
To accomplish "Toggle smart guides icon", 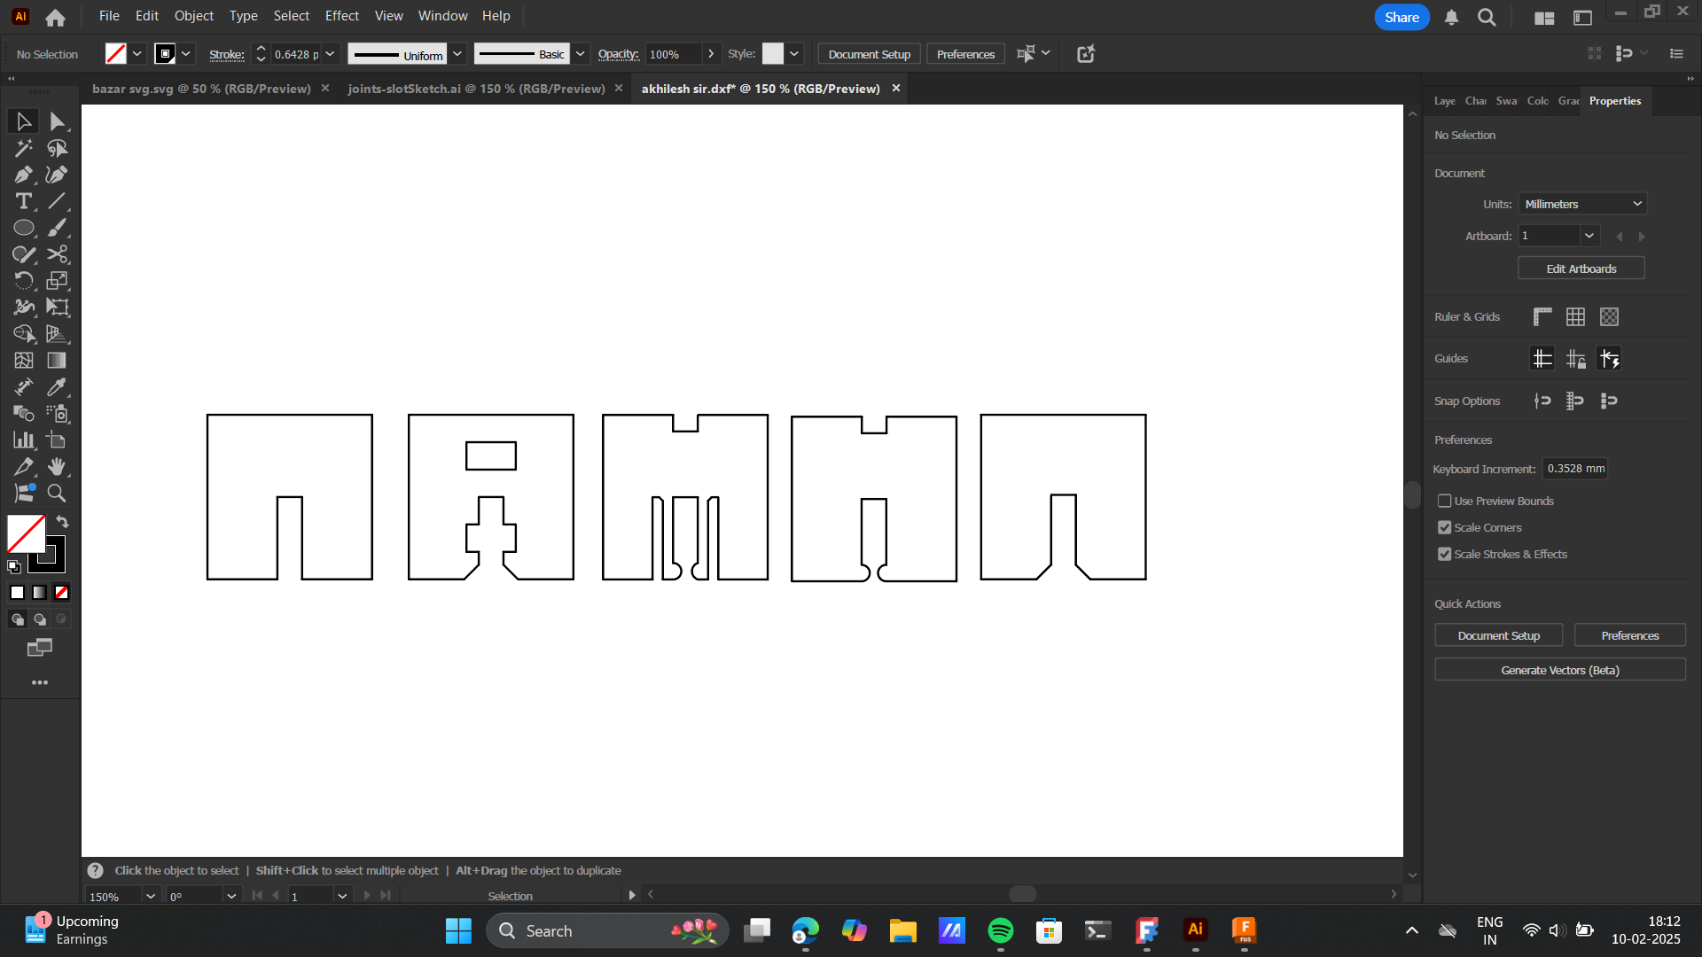I will (x=1609, y=358).
